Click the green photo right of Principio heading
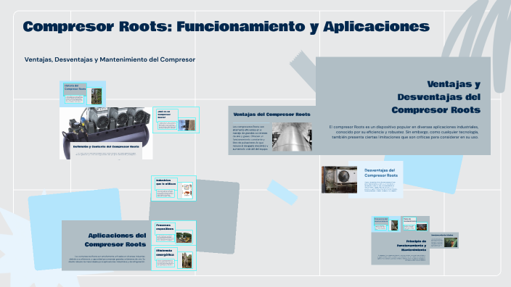The image size is (511, 287). point(451,242)
